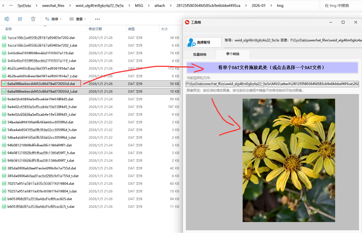Open the 查看 view dropdown
Image resolution: width=362 pixels, height=233 pixels.
point(78,19)
